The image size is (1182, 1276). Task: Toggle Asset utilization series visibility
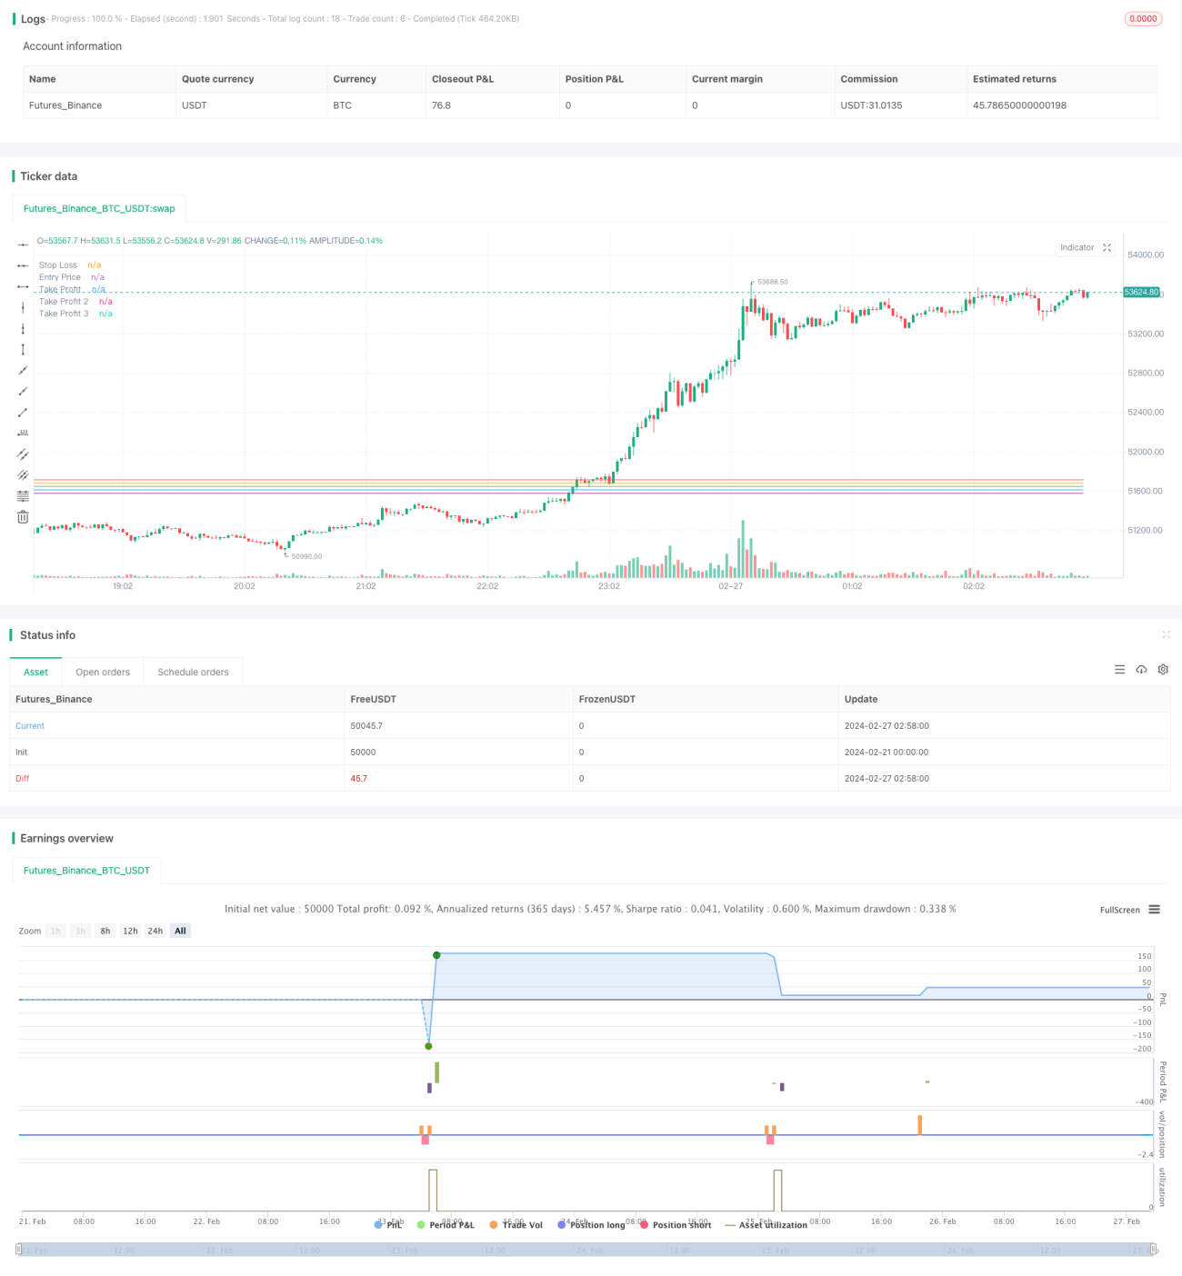(766, 1225)
